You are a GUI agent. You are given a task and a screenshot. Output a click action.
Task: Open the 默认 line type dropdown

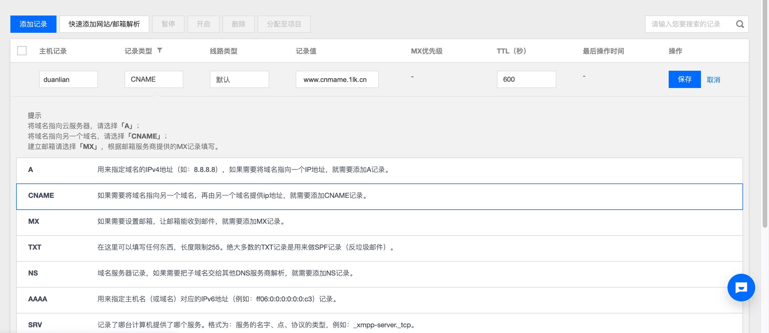coord(239,79)
